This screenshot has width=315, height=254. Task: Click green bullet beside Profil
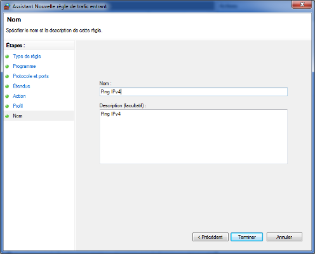7,106
